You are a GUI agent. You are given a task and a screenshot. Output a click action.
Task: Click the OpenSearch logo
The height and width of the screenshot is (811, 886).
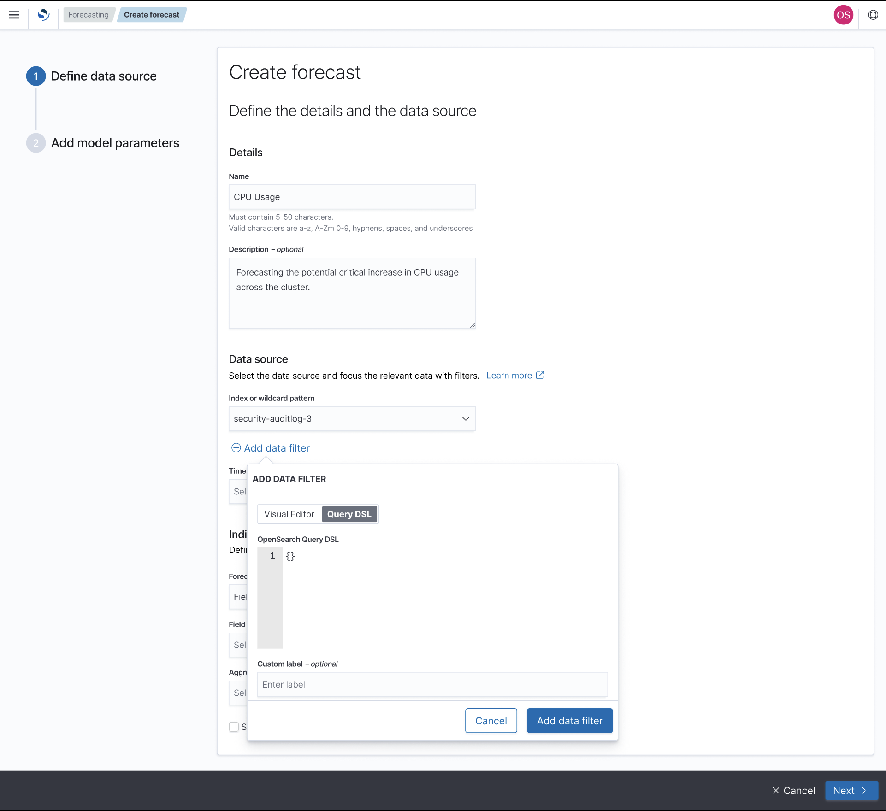[x=44, y=15]
